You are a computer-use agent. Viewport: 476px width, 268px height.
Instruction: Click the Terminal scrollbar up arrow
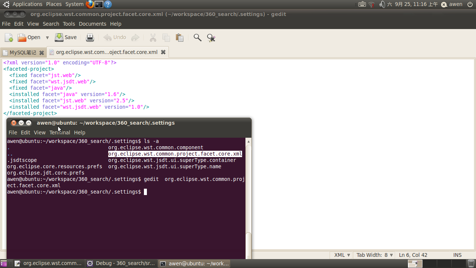click(248, 141)
